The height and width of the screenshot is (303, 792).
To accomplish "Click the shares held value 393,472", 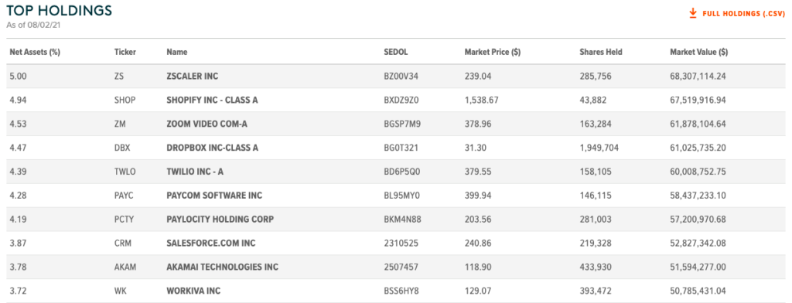I will (596, 291).
